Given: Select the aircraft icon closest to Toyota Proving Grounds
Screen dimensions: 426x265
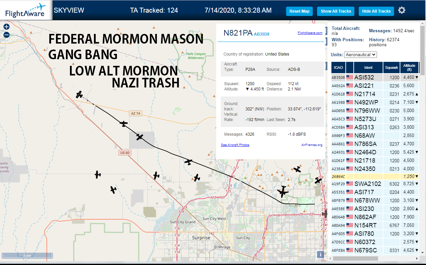Looking at the screenshot, I should (x=97, y=174).
